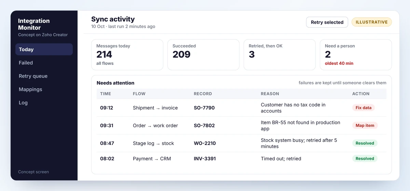Open the Need a person card
This screenshot has width=410, height=191.
[356, 55]
